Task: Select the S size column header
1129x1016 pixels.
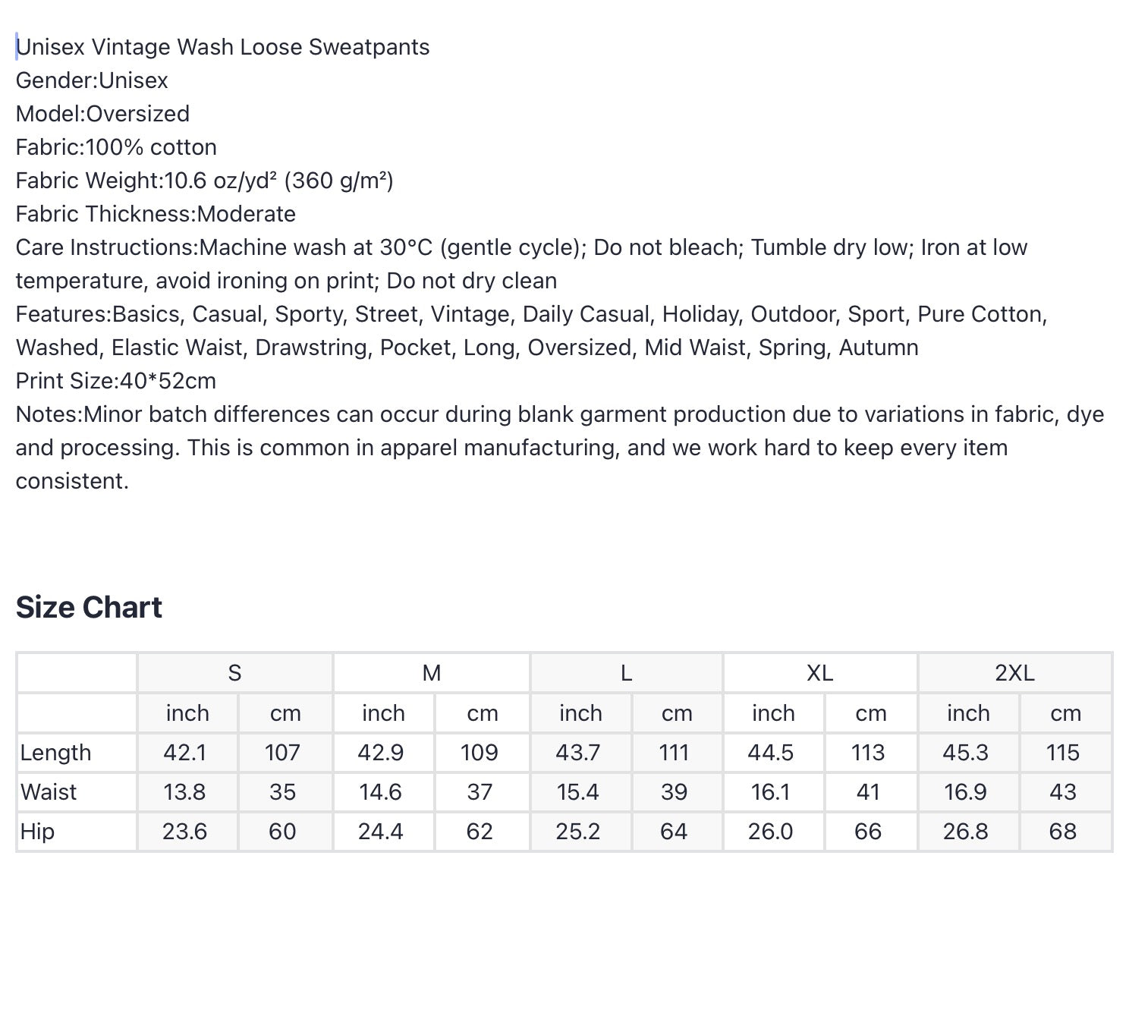Action: pyautogui.click(x=234, y=672)
